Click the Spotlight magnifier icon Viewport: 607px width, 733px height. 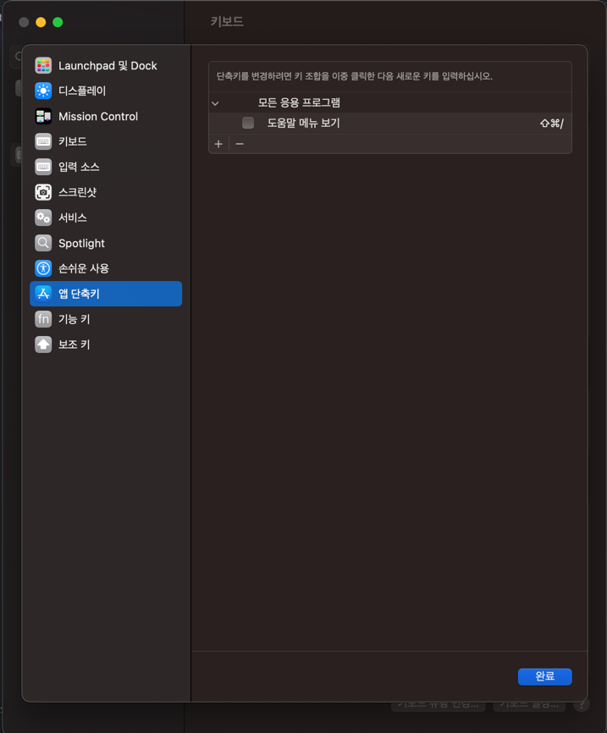(x=43, y=243)
